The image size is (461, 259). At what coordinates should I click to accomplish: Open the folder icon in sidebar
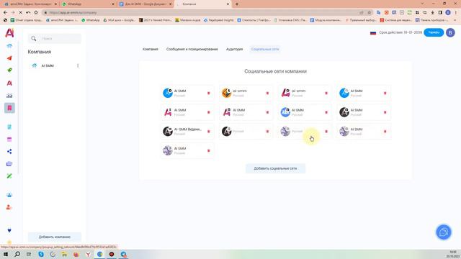(9, 164)
